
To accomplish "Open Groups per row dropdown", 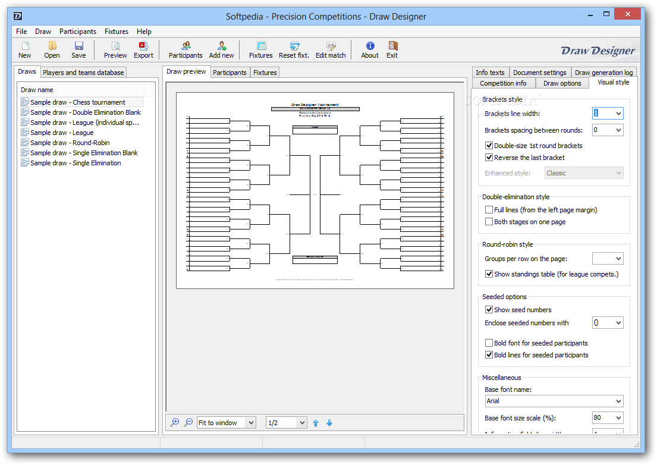I will [618, 259].
